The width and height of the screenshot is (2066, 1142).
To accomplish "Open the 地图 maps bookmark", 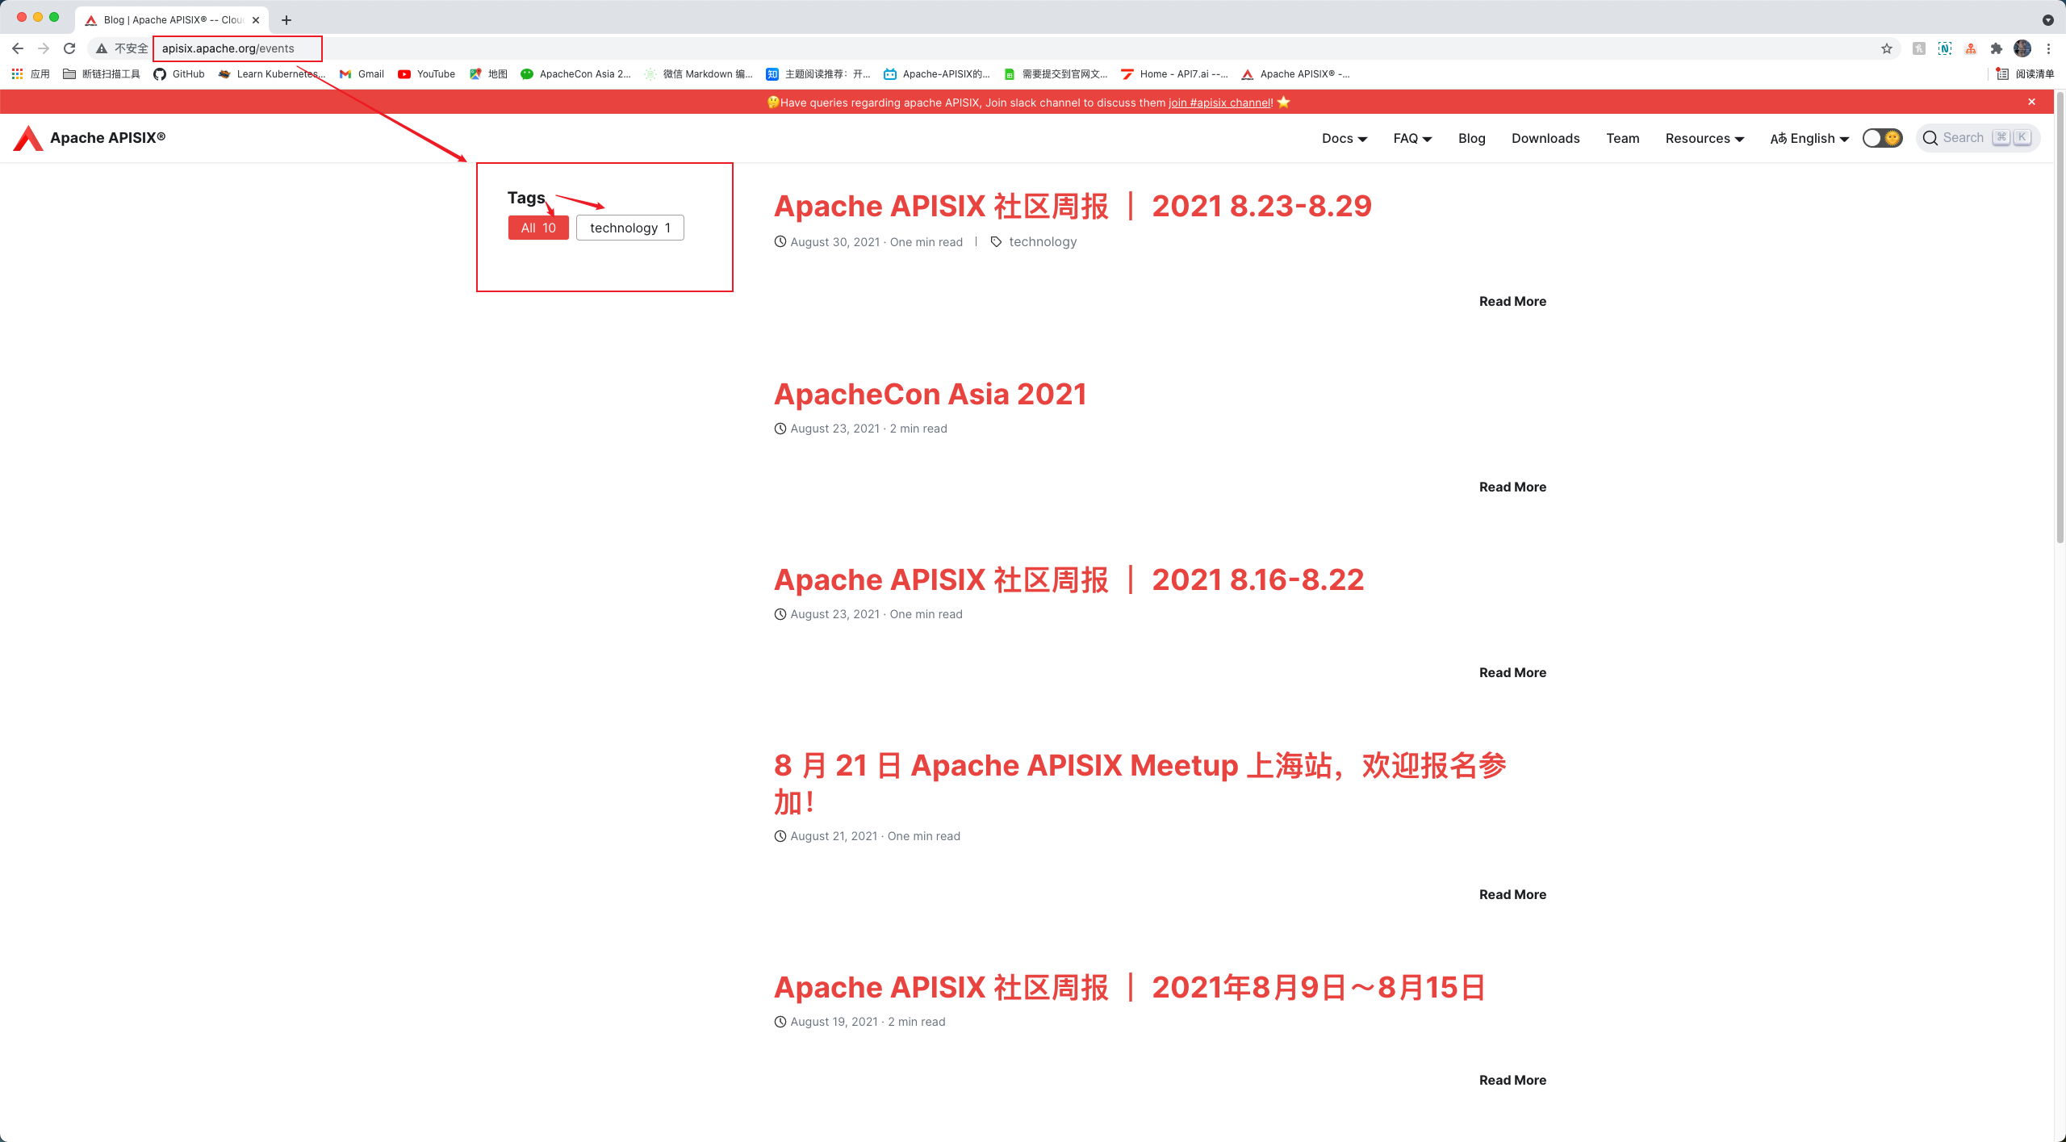I will pos(488,73).
